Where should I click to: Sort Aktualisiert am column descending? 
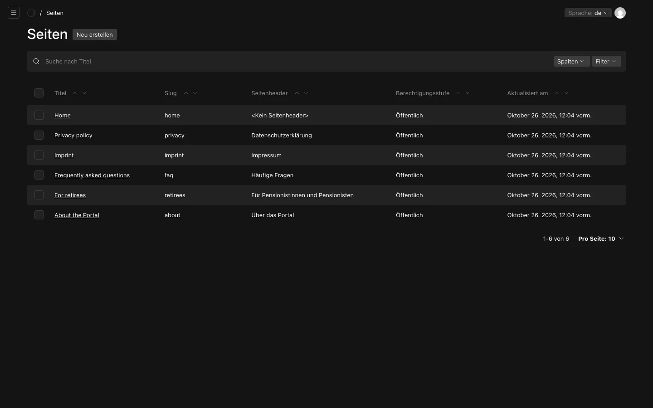pyautogui.click(x=566, y=93)
